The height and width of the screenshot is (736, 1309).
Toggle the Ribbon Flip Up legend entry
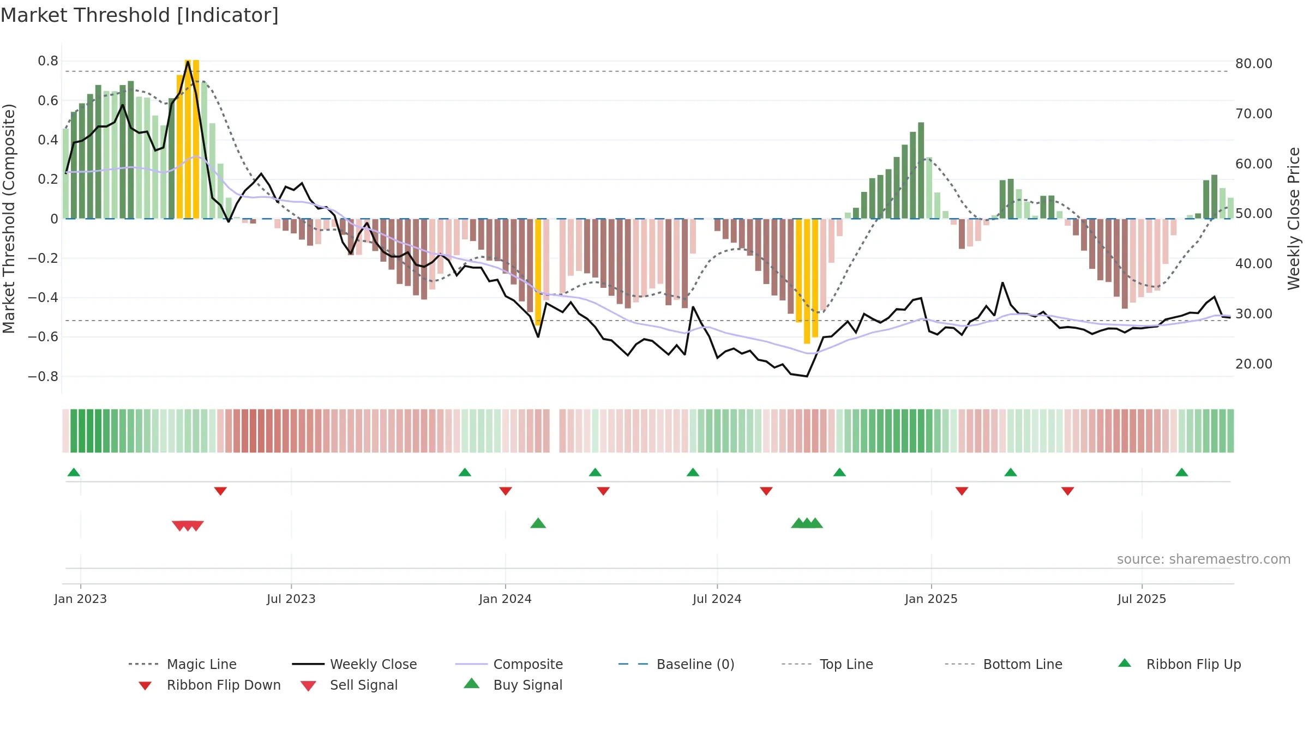point(1179,664)
